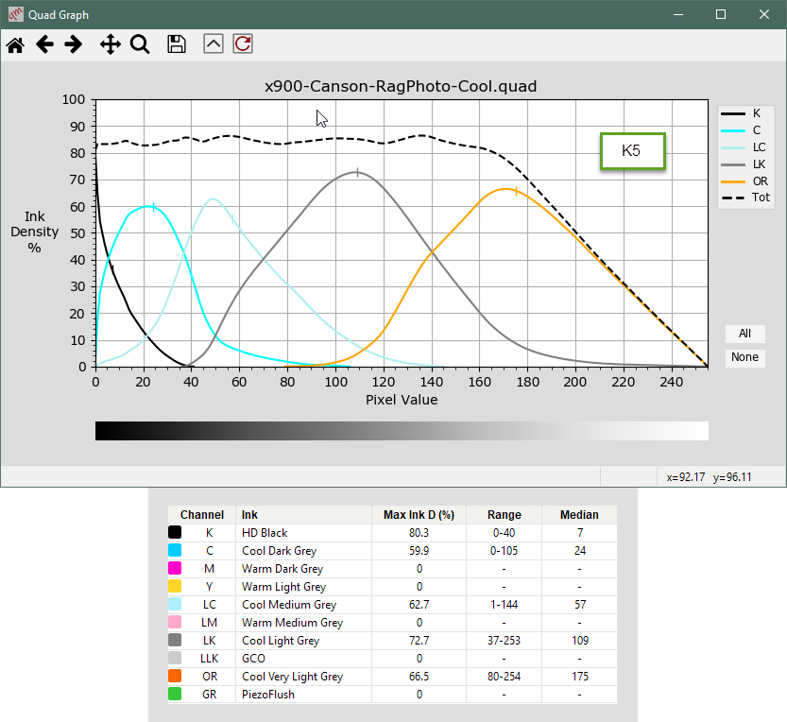Select the Pan axes tool
Image resolution: width=787 pixels, height=722 pixels.
tap(111, 44)
